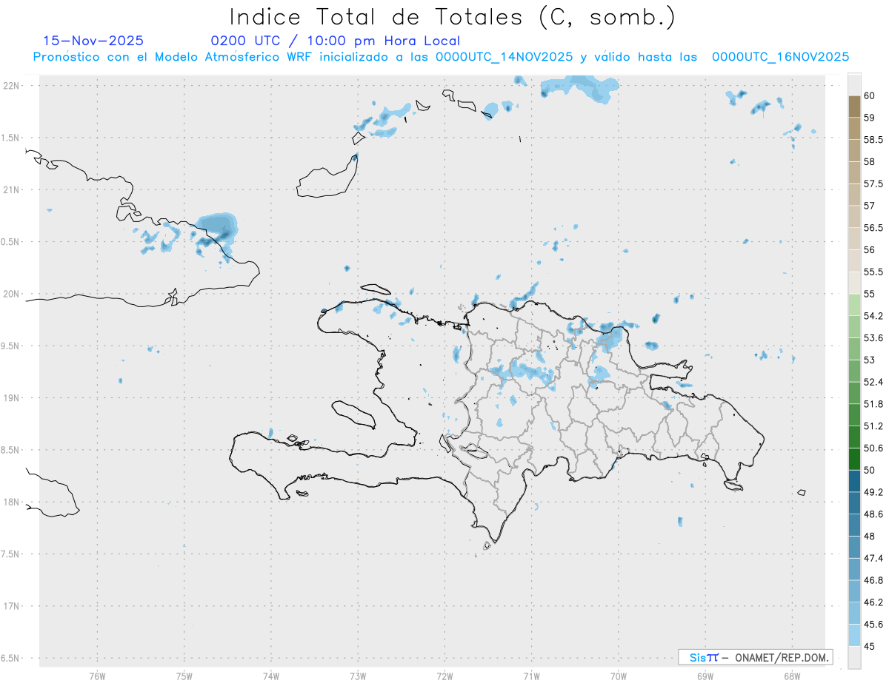
Task: Click the colorbar label 53
Action: (869, 360)
